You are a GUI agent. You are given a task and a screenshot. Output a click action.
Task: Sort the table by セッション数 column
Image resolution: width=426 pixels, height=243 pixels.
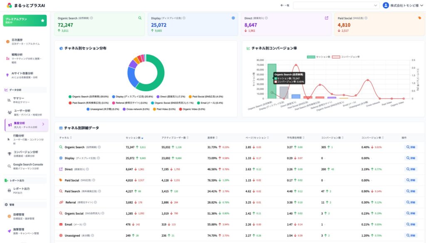coord(134,137)
